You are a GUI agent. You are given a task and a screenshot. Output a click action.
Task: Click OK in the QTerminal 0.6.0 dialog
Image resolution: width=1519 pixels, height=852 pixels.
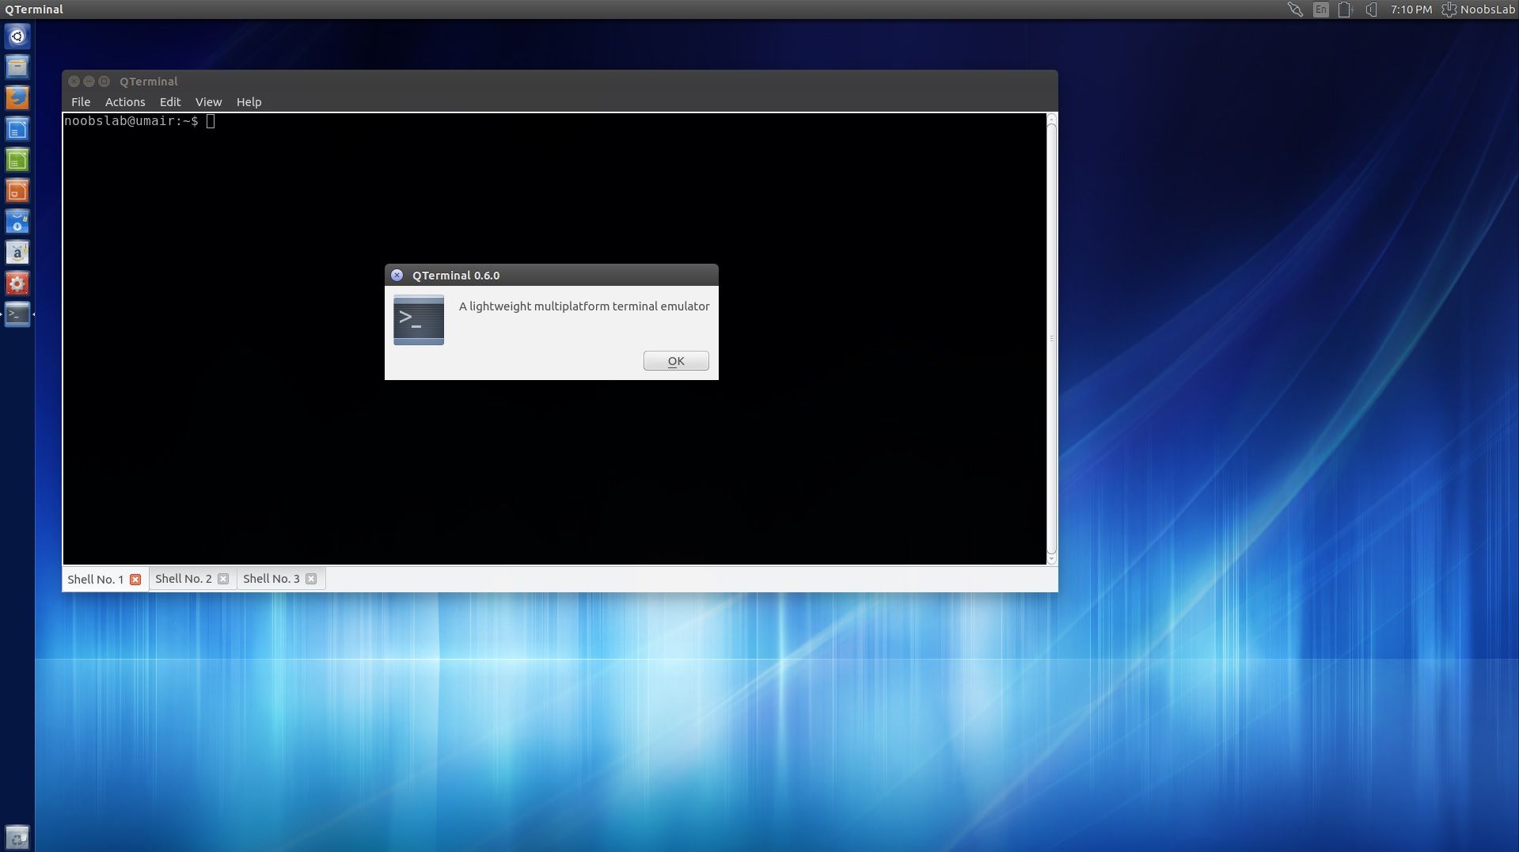click(x=676, y=361)
